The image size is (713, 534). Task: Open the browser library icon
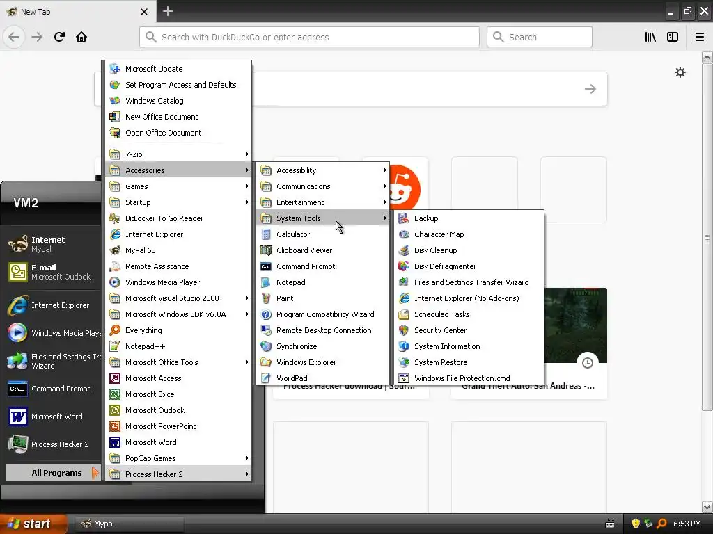(650, 37)
